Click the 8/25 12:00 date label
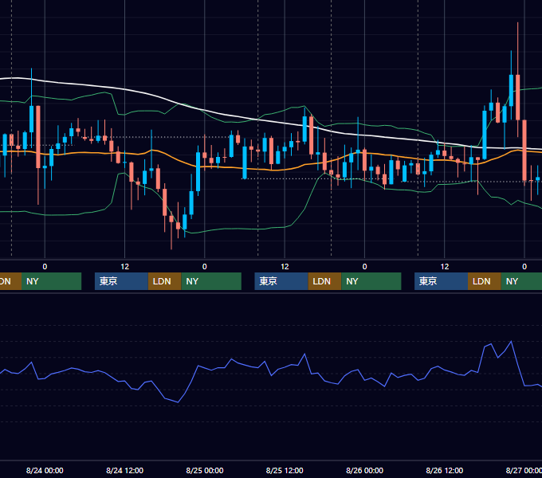This screenshot has width=542, height=478. click(x=285, y=470)
